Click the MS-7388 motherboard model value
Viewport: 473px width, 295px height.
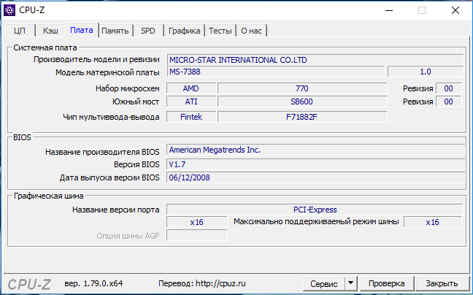point(276,72)
